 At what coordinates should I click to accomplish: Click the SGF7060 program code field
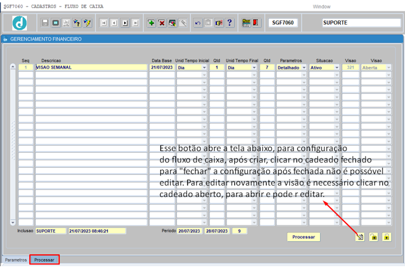(283, 23)
